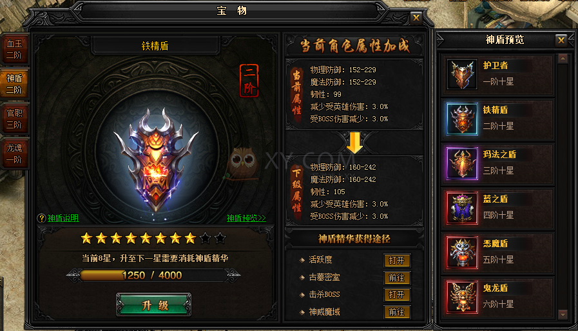Switch to the 血玉 二阶 tab
Image resolution: width=578 pixels, height=331 pixels.
click(14, 49)
